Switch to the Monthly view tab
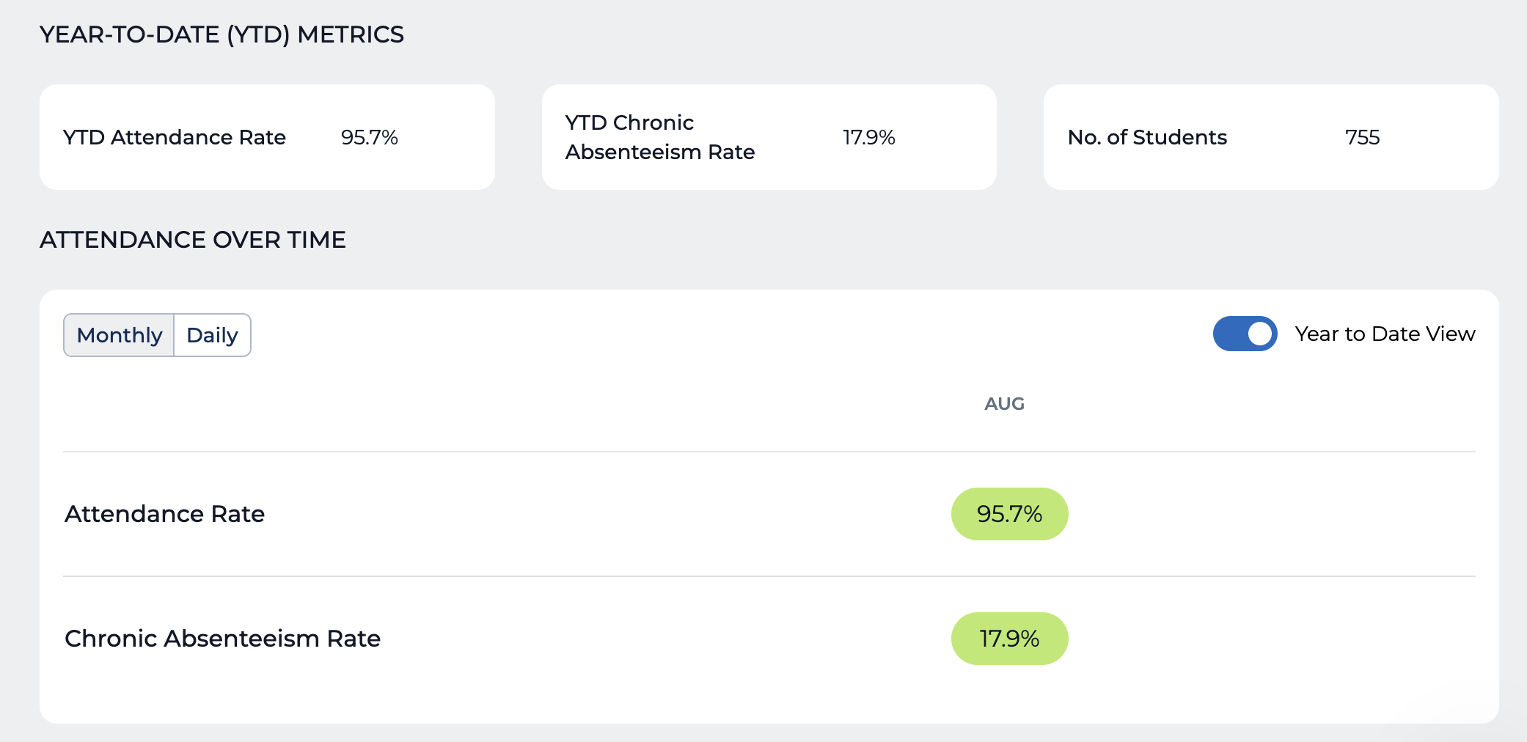Viewport: 1527px width, 742px height. pyautogui.click(x=119, y=335)
